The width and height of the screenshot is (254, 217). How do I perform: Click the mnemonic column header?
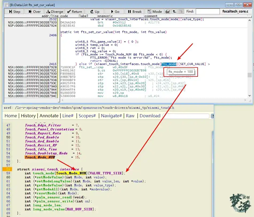(105, 16)
